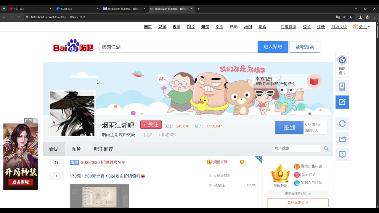Open the Chrome three-dot menu

point(374,17)
